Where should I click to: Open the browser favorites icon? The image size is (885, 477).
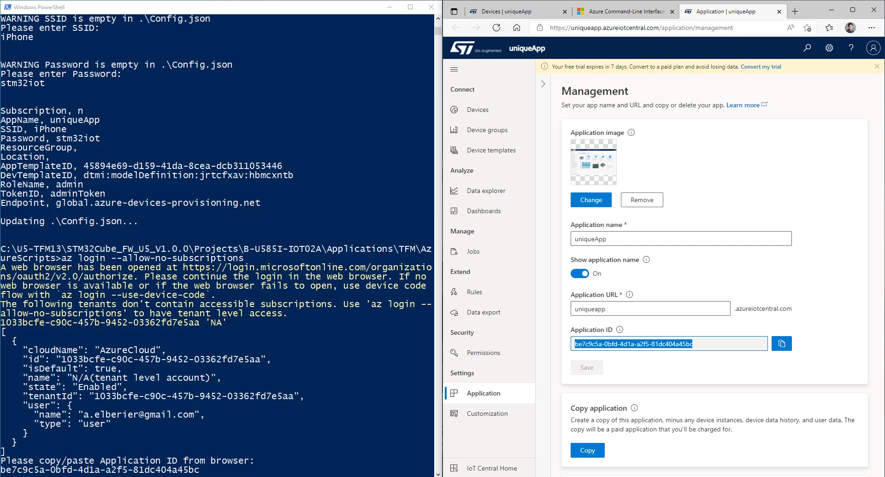(x=829, y=28)
